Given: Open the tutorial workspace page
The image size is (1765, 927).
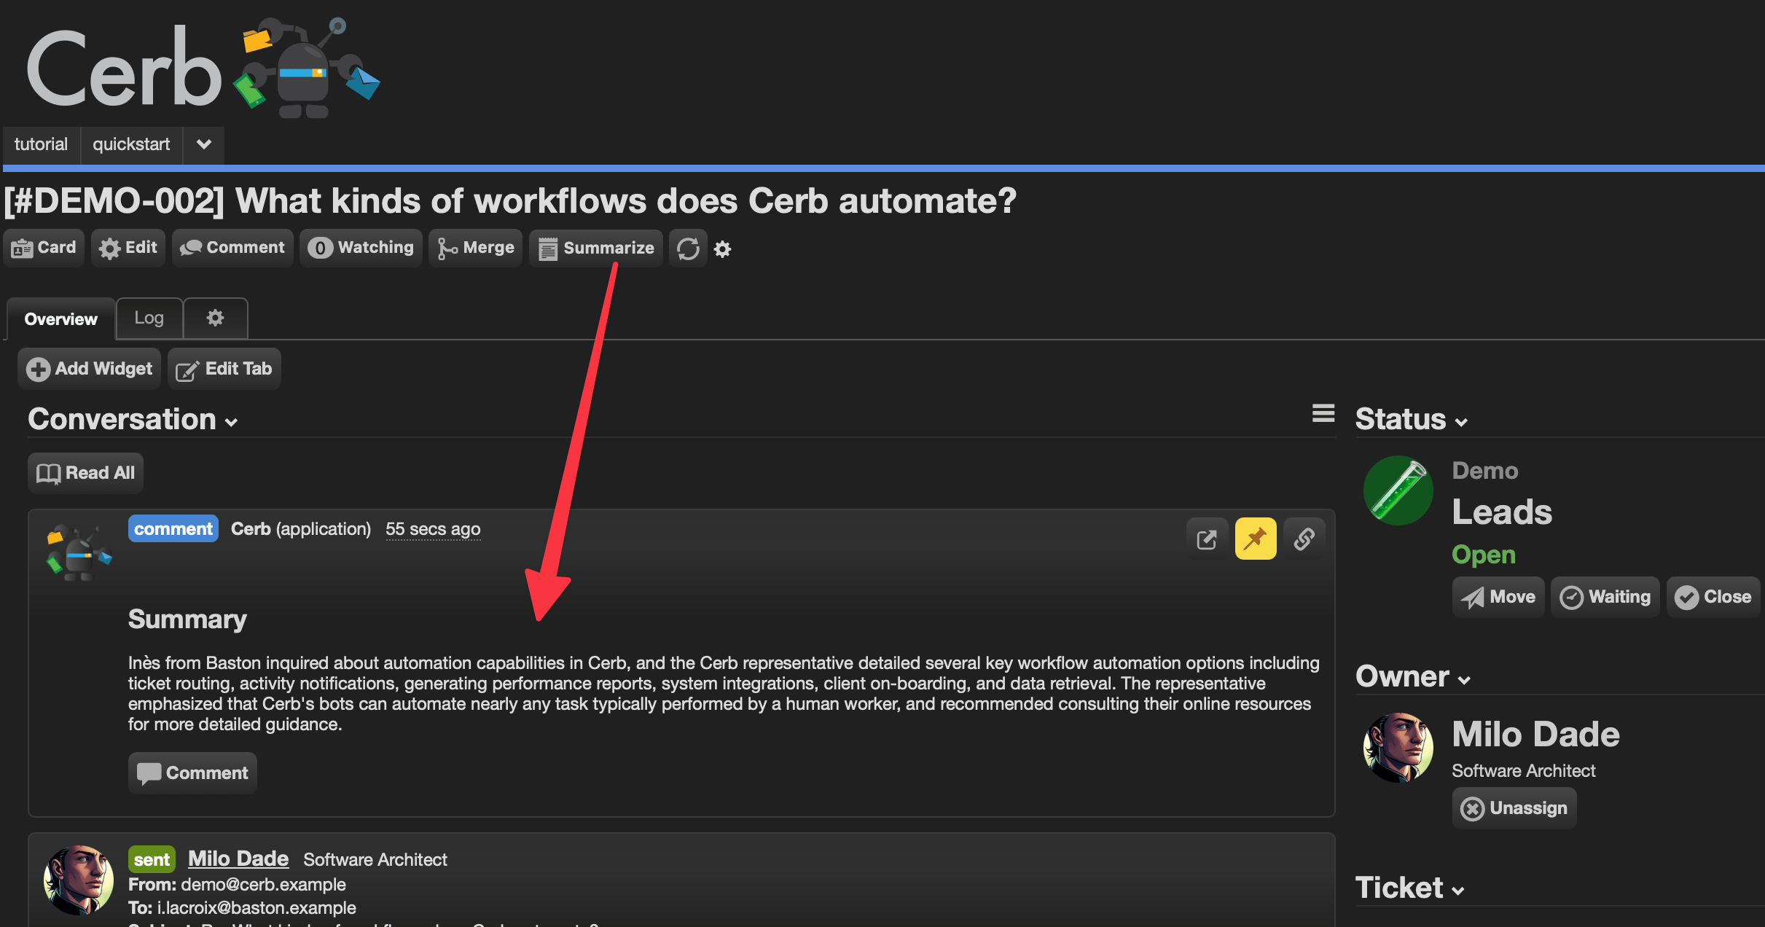Looking at the screenshot, I should click(x=41, y=144).
